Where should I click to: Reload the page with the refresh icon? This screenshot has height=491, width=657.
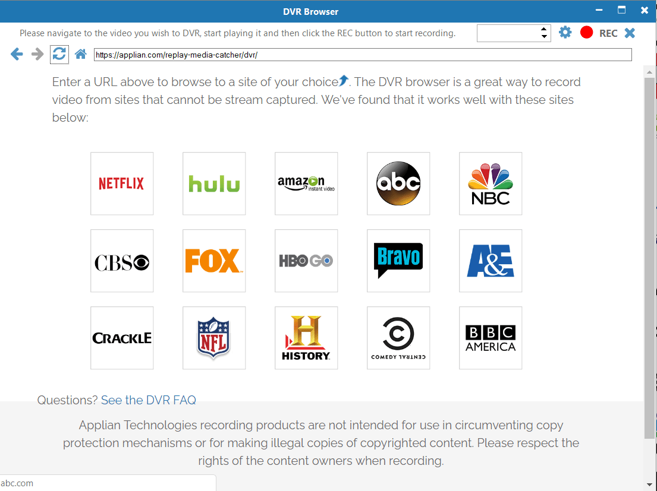point(59,54)
